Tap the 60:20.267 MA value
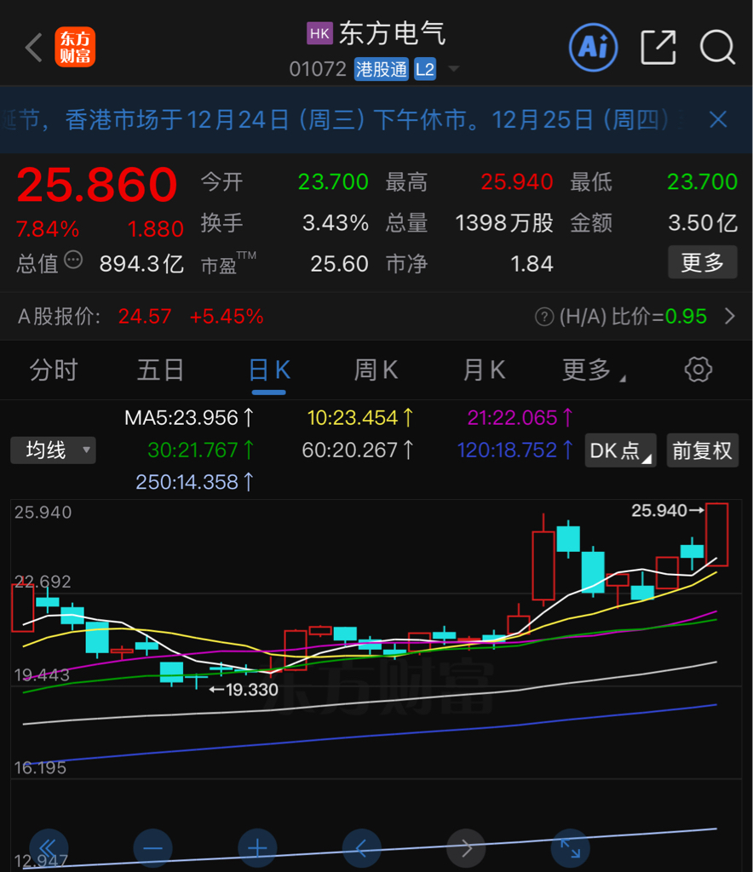This screenshot has width=753, height=872. (x=358, y=450)
